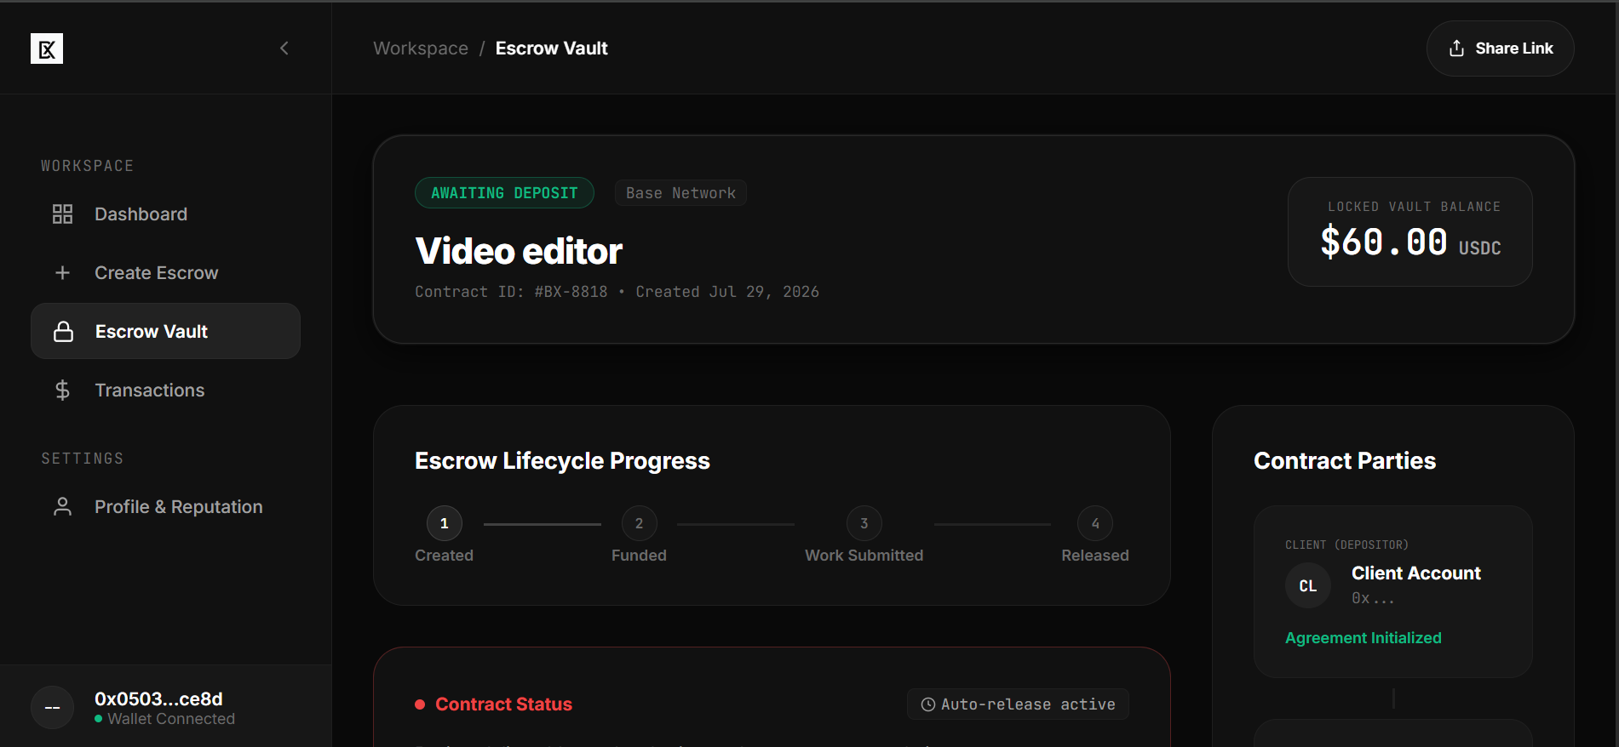Click the dollar icon beside Transactions
The height and width of the screenshot is (747, 1619).
pyautogui.click(x=62, y=390)
